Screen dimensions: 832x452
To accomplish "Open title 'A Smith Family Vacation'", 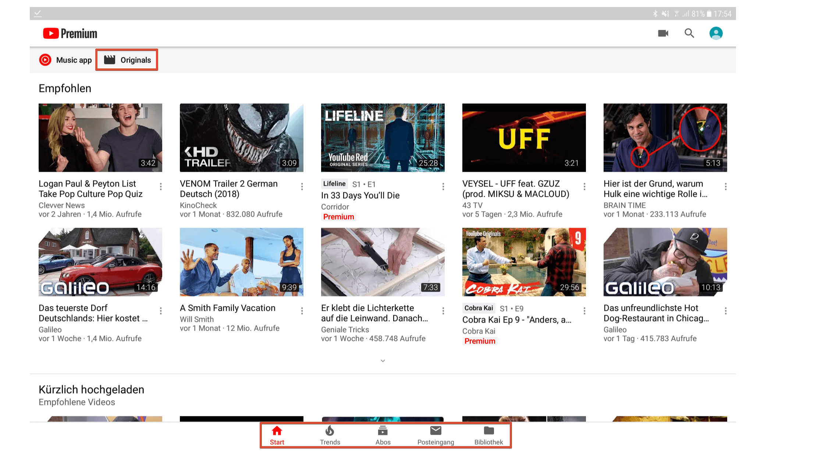I will coord(228,308).
